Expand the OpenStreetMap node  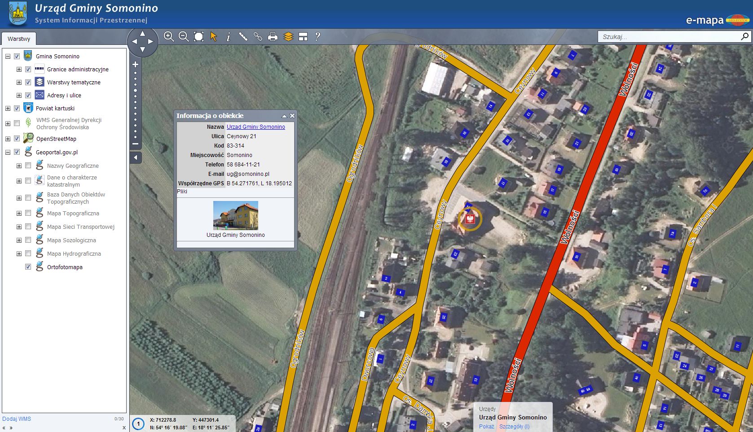8,139
